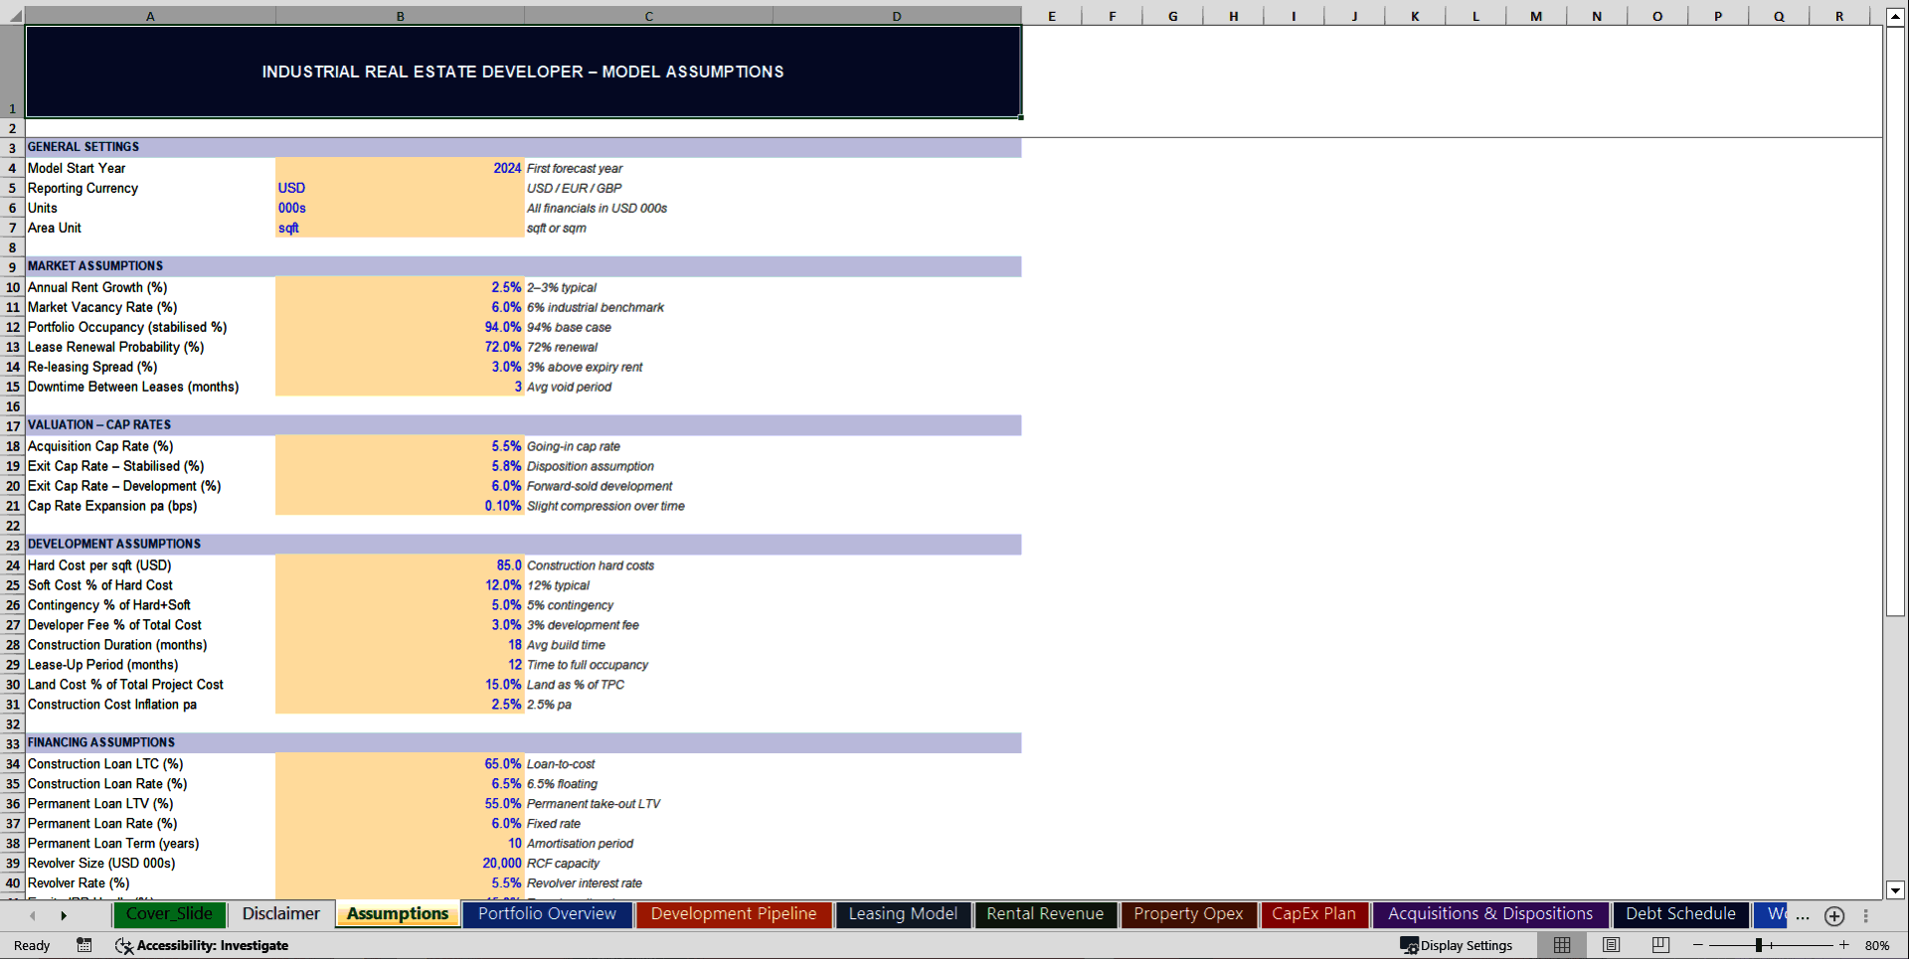
Task: Zoom out with the minus icon
Action: pyautogui.click(x=1698, y=945)
